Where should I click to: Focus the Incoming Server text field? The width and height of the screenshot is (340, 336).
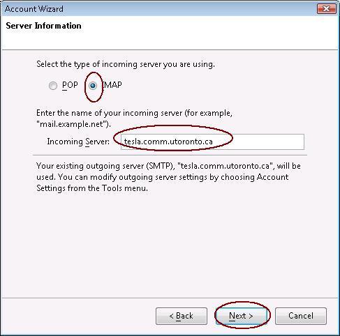[x=212, y=142]
